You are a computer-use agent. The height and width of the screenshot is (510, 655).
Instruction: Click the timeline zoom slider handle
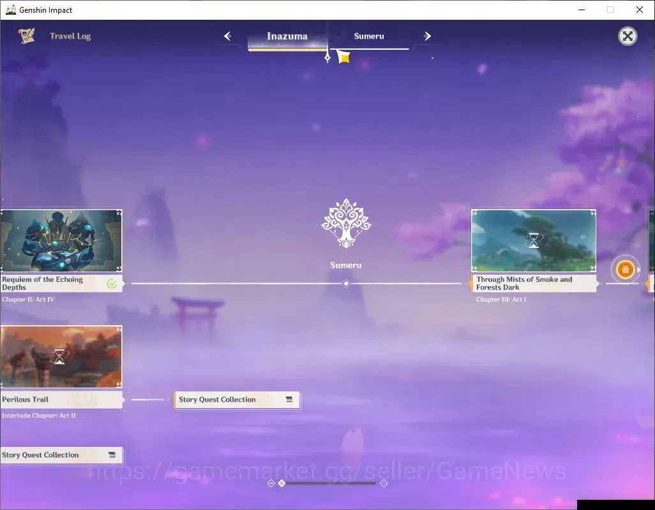(x=282, y=483)
